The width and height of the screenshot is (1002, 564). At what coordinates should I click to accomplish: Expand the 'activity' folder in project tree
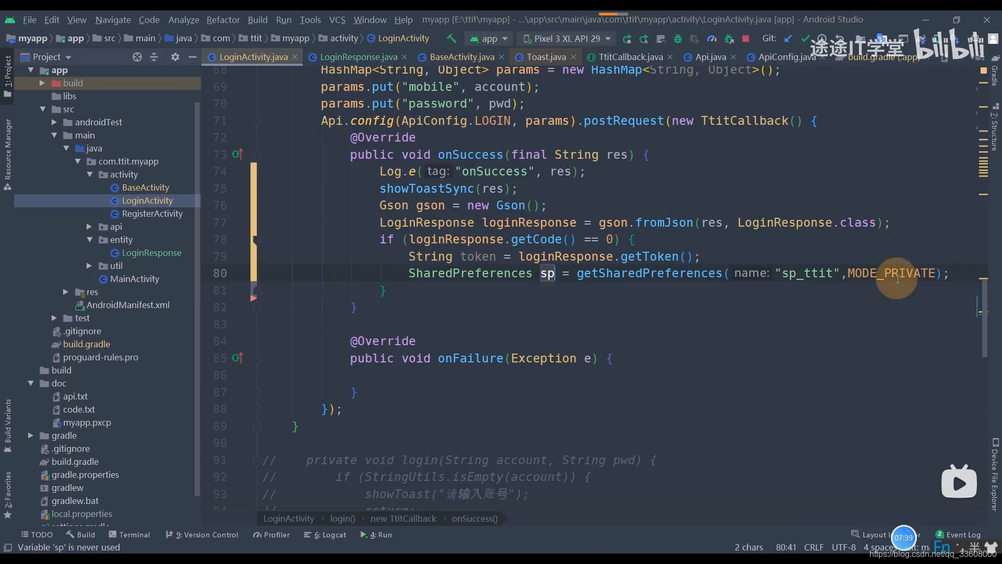(89, 174)
